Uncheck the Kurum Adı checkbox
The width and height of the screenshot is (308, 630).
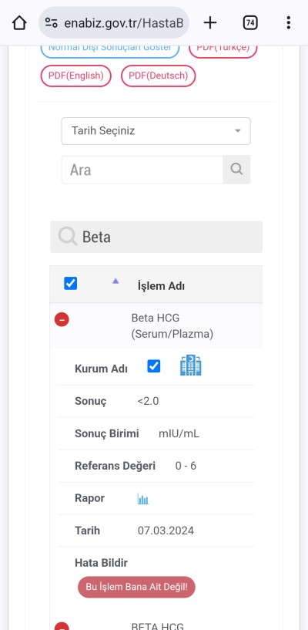pyautogui.click(x=154, y=366)
